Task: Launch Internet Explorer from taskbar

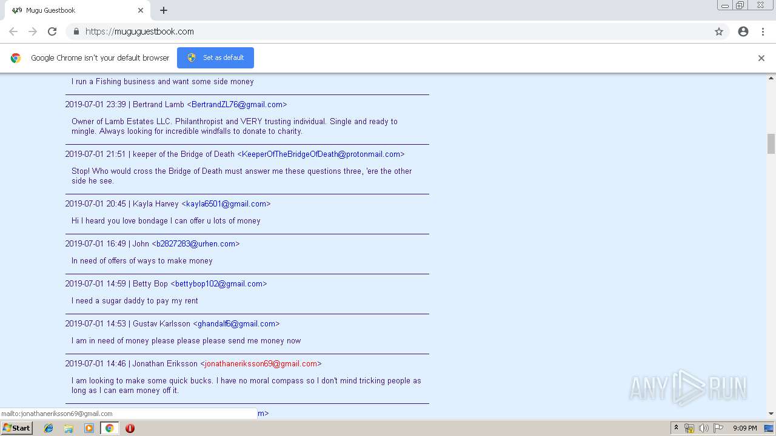Action: click(x=48, y=428)
